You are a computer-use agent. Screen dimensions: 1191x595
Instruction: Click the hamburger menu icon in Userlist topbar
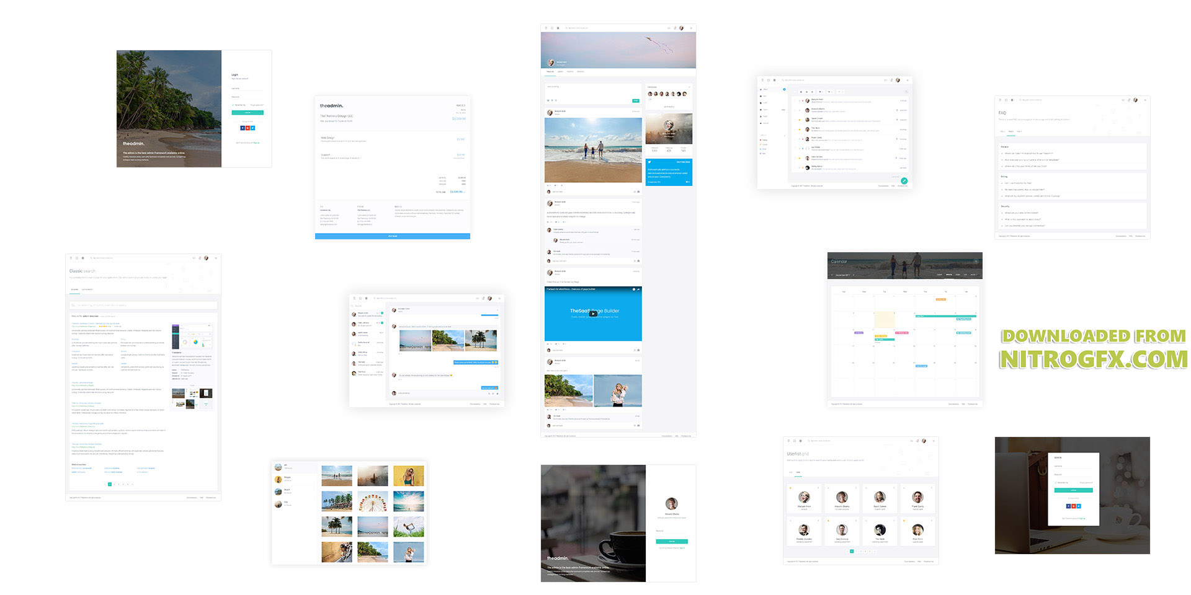tap(788, 441)
